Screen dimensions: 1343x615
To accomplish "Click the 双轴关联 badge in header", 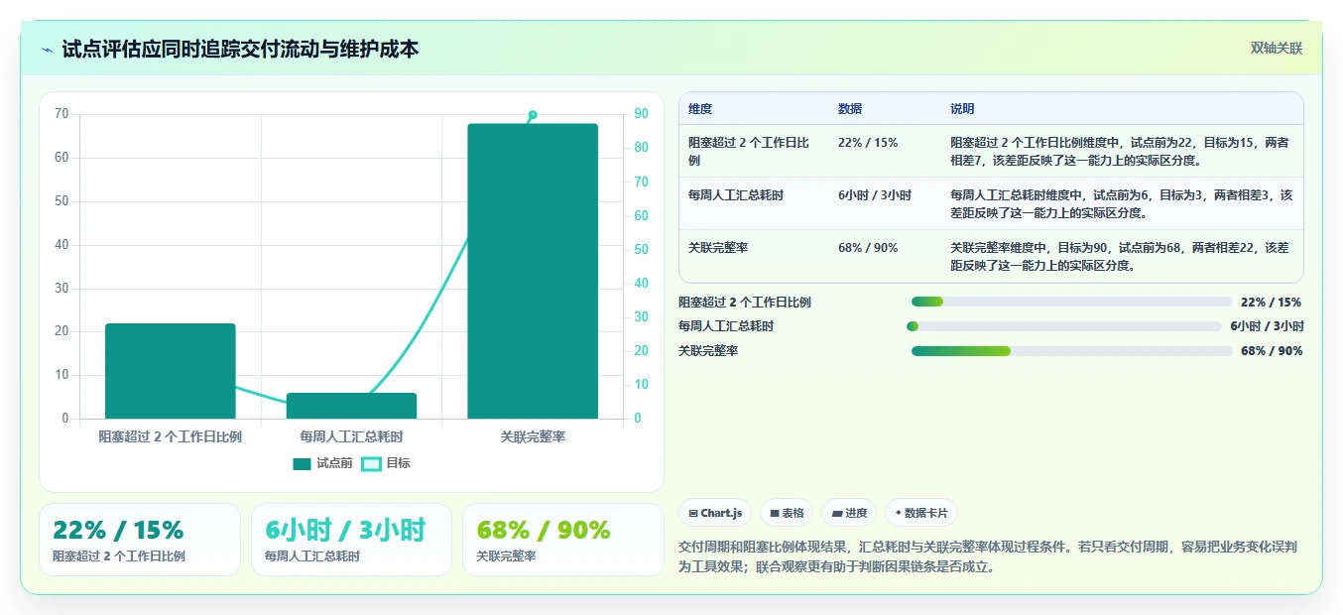I will (x=1276, y=48).
